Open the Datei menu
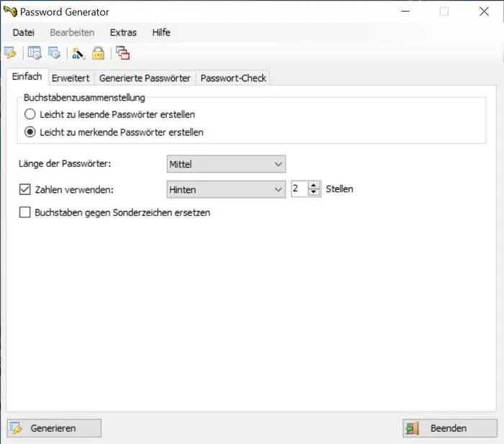Viewport: 504px width, 444px height. tap(24, 32)
